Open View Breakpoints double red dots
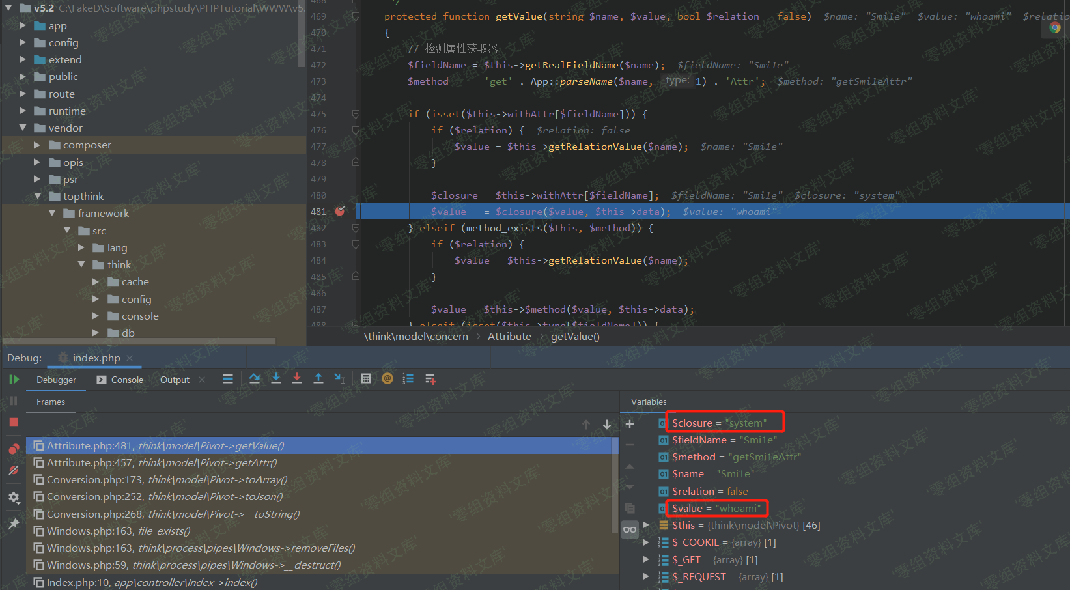 point(14,449)
